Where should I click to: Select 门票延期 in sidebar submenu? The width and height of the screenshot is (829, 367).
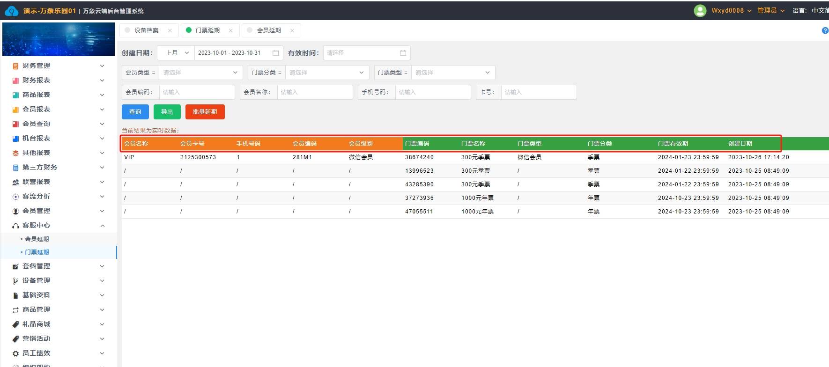37,252
